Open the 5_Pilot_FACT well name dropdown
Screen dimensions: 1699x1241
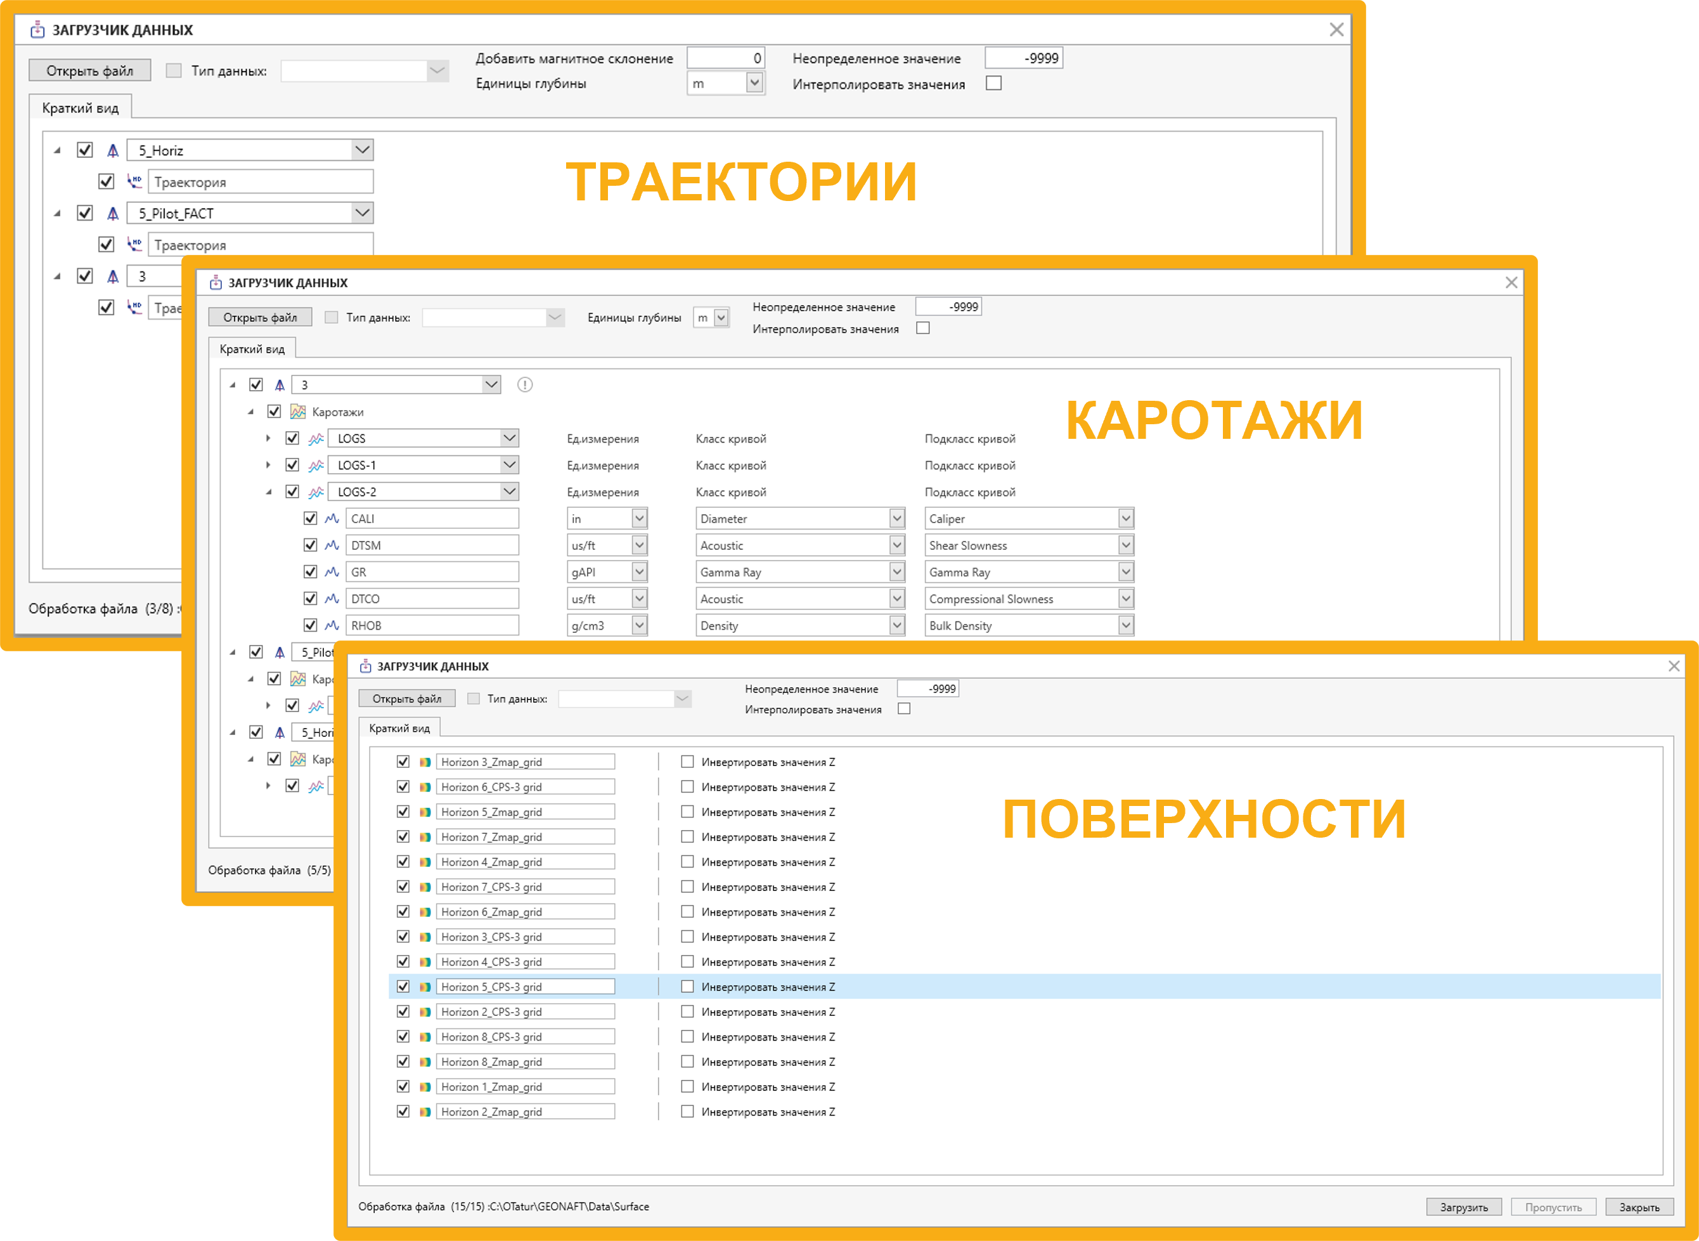coord(363,213)
